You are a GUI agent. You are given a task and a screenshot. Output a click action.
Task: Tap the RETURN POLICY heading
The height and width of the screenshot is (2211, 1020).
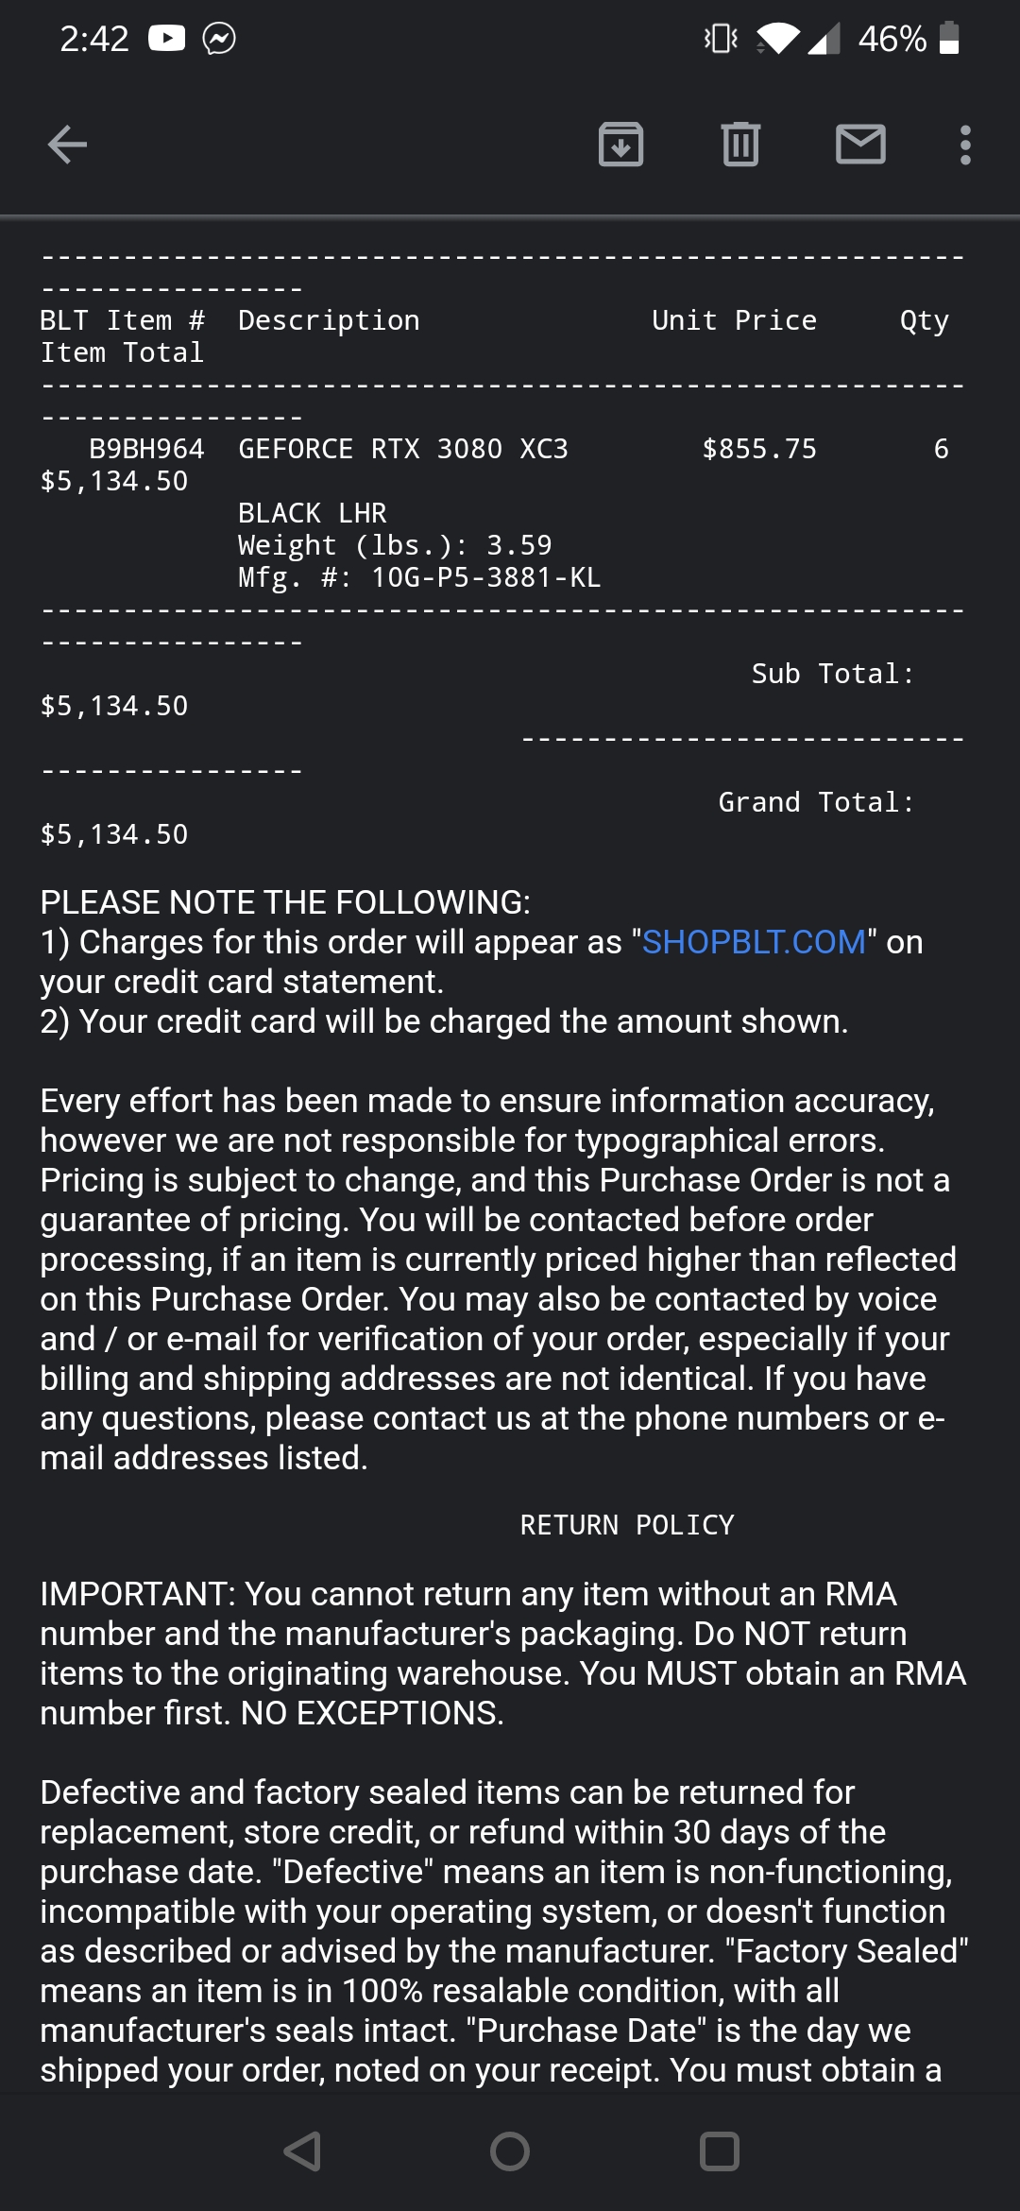[x=627, y=1525]
